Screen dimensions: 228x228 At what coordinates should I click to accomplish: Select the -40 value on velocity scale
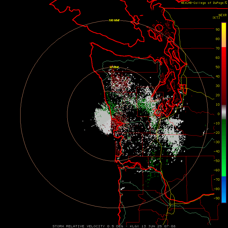(x=217, y=151)
